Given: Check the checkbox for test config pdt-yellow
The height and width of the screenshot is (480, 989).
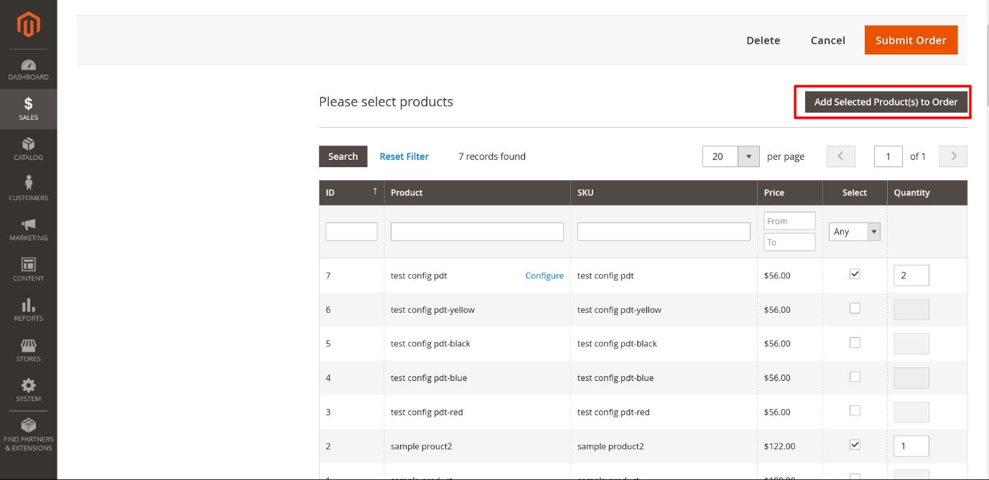Looking at the screenshot, I should pyautogui.click(x=855, y=308).
